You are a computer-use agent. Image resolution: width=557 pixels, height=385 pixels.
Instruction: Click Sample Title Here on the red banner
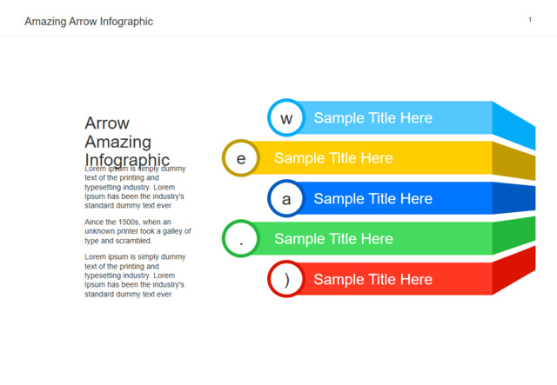click(372, 279)
